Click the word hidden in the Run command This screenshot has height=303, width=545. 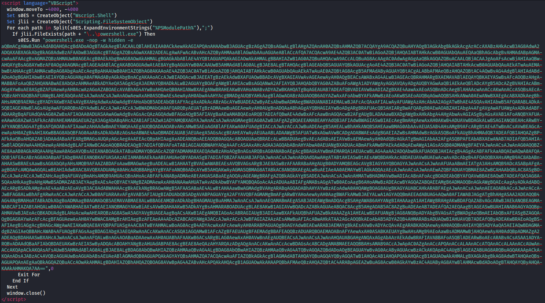point(117,40)
